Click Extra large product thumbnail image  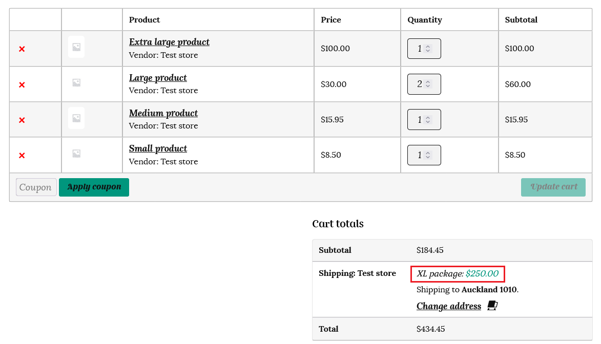(x=76, y=47)
